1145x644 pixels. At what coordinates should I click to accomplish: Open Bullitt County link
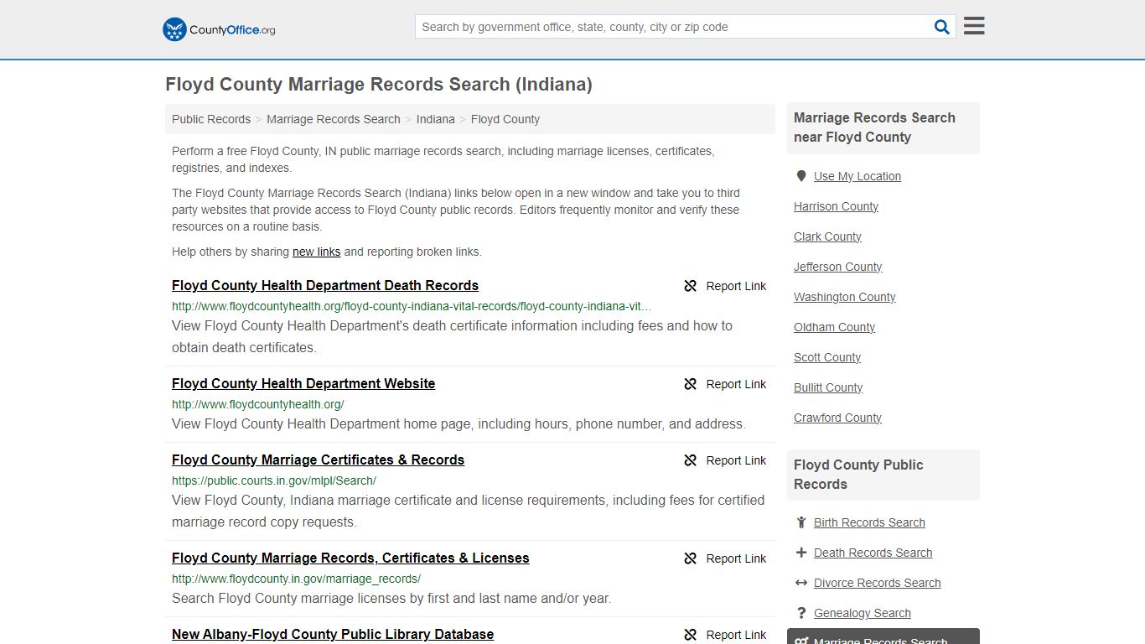pyautogui.click(x=828, y=387)
